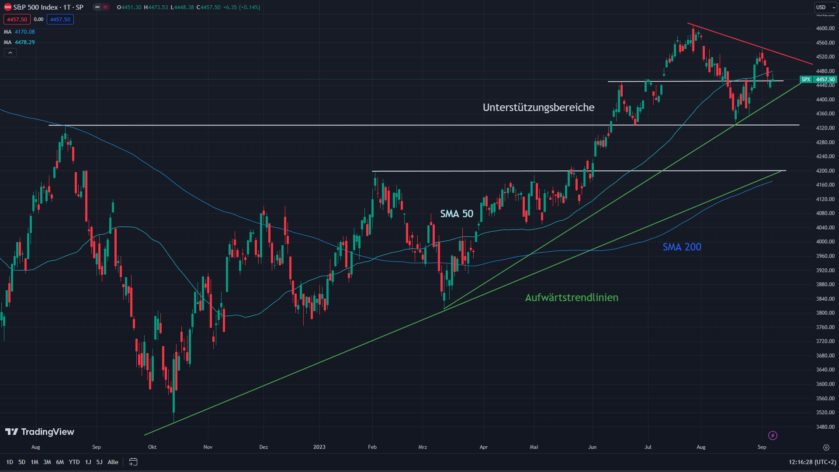Click the 2023 label on the time axis
Screen dimensions: 839x472
(319, 447)
